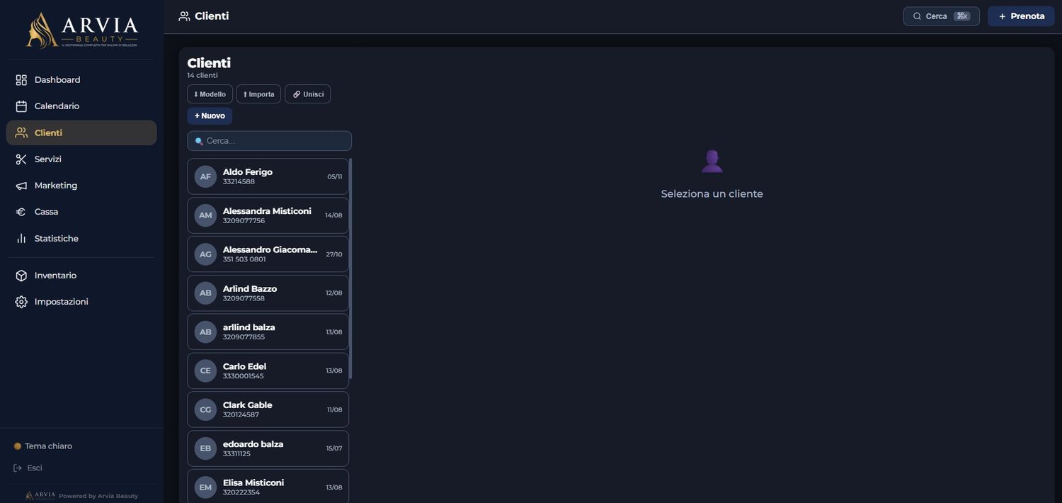Open the Marketing megaphone icon
This screenshot has height=503, width=1062.
(x=21, y=186)
